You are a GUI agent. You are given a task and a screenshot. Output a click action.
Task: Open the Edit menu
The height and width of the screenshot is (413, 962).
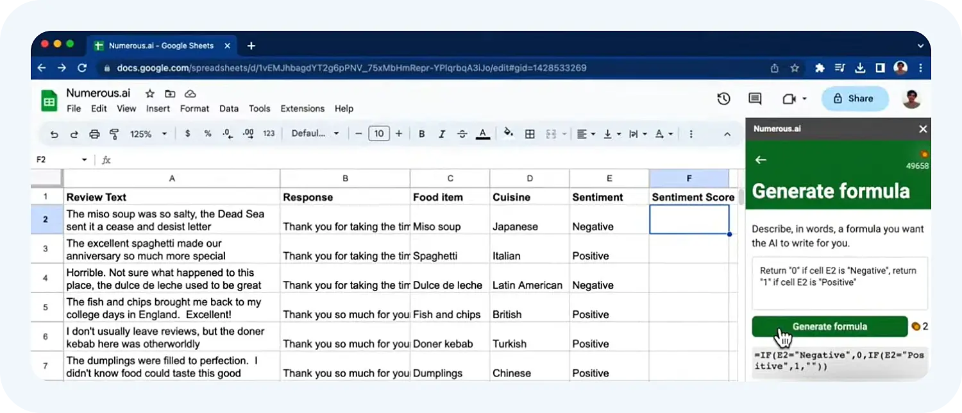[x=99, y=108]
